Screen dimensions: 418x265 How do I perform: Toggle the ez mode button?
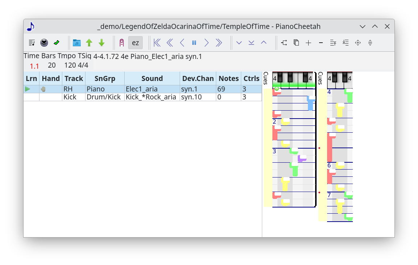(135, 43)
